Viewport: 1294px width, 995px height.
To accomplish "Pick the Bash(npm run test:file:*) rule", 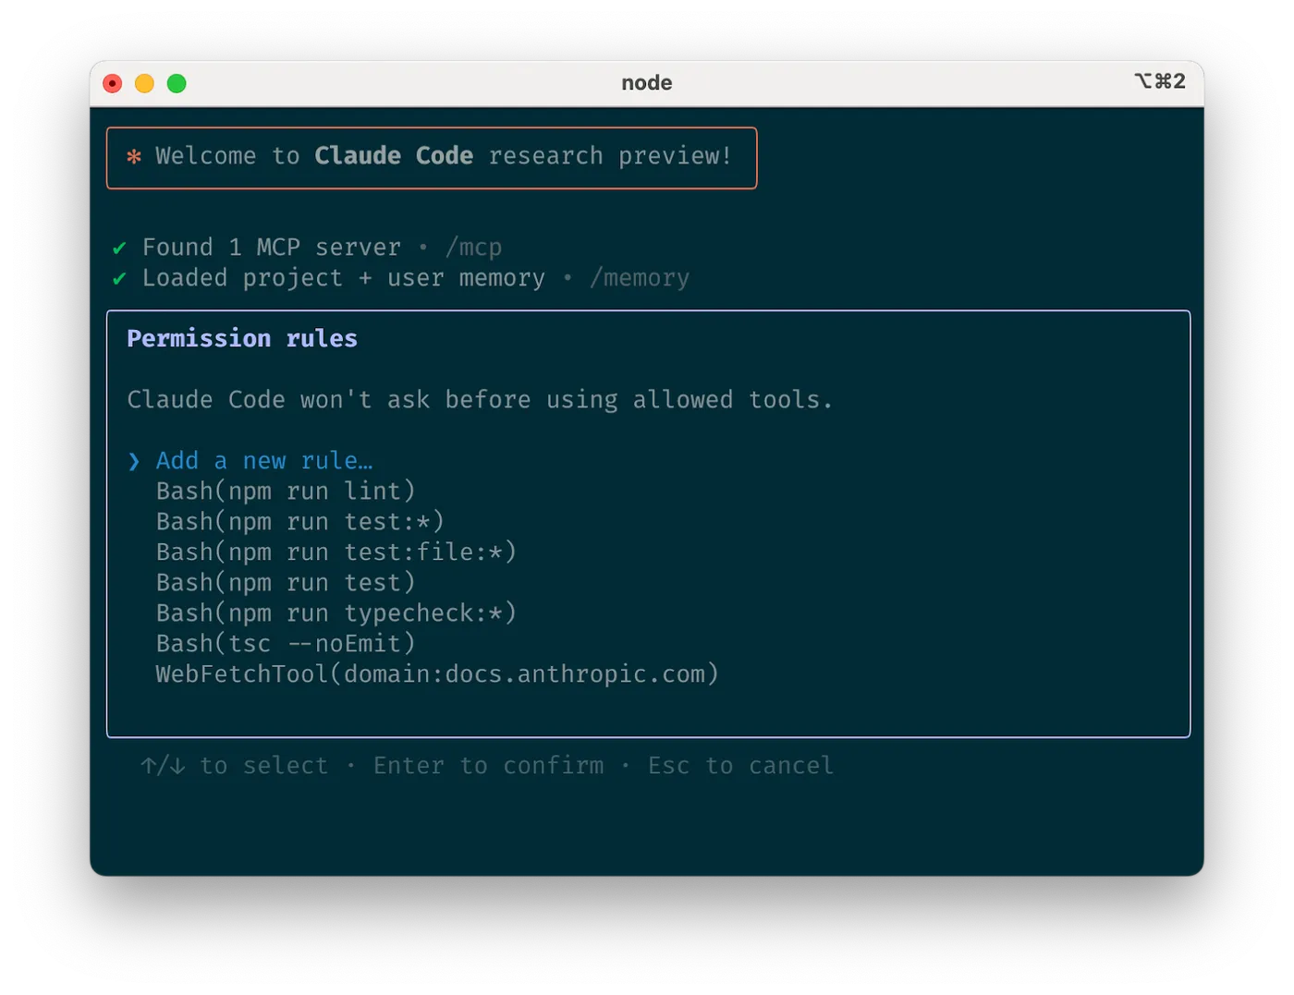I will (x=336, y=552).
